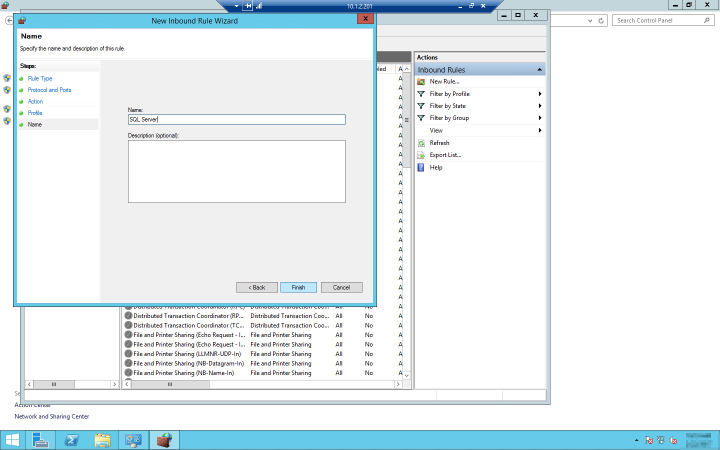The height and width of the screenshot is (450, 720).
Task: Click the Finish button
Action: pyautogui.click(x=298, y=287)
